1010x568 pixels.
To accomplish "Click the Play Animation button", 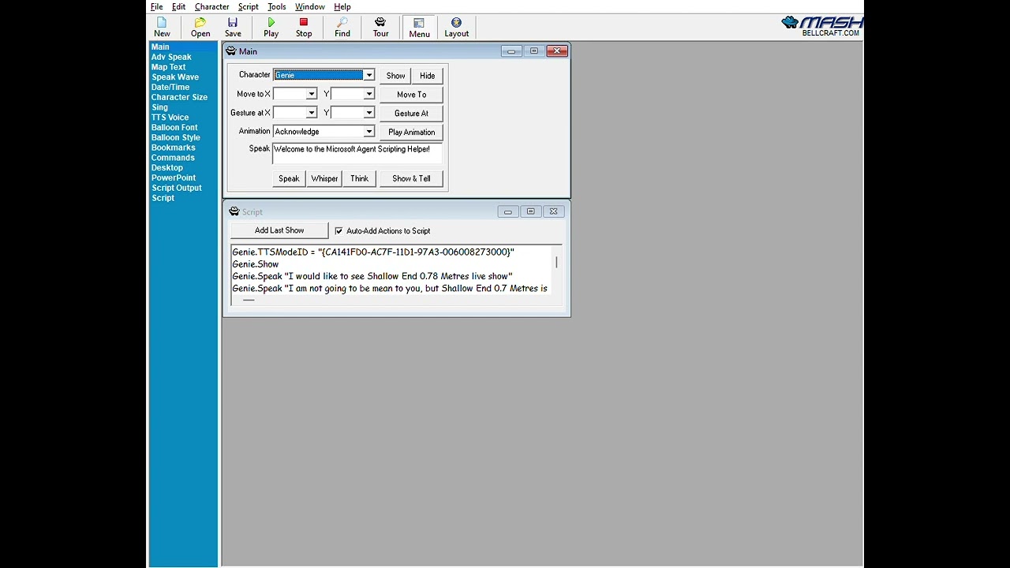I will pyautogui.click(x=411, y=133).
